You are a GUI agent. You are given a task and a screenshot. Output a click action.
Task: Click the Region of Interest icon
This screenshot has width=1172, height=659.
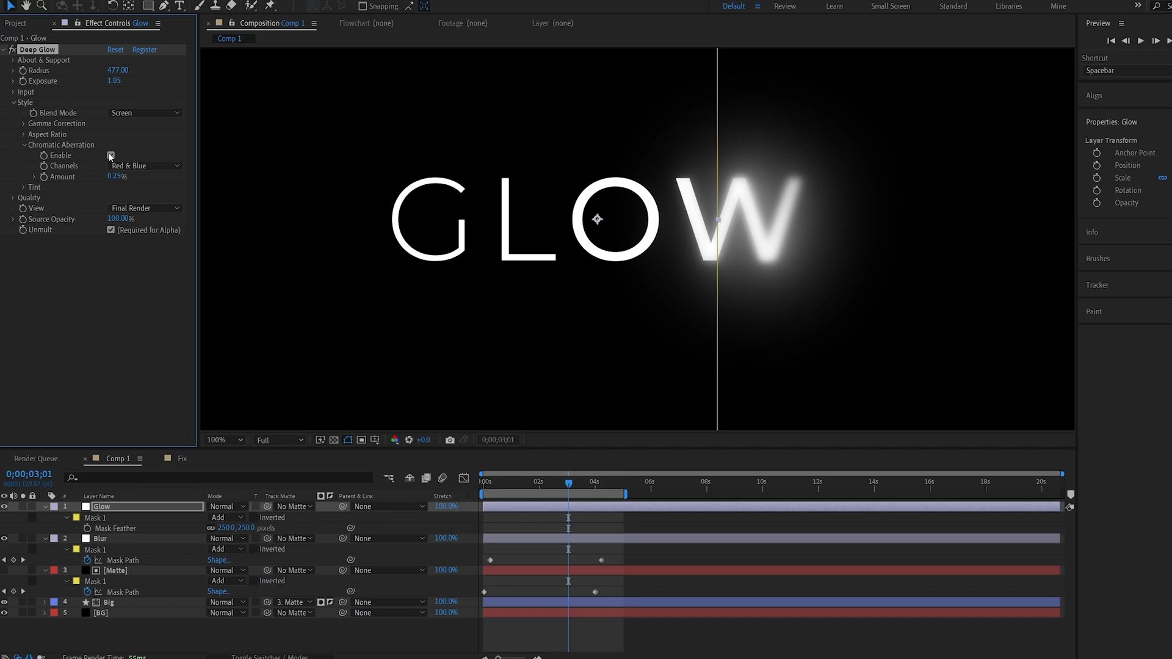coord(361,440)
